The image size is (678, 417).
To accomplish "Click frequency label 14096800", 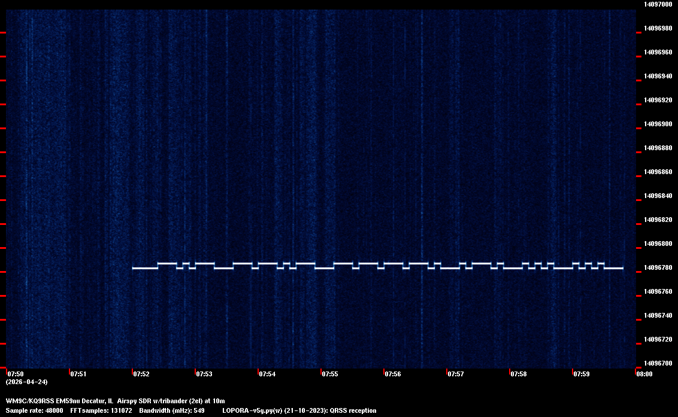I will (658, 243).
